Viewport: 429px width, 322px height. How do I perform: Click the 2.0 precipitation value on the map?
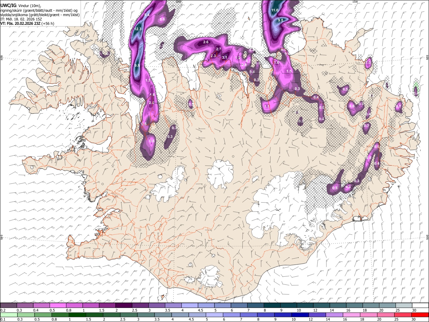151,103
